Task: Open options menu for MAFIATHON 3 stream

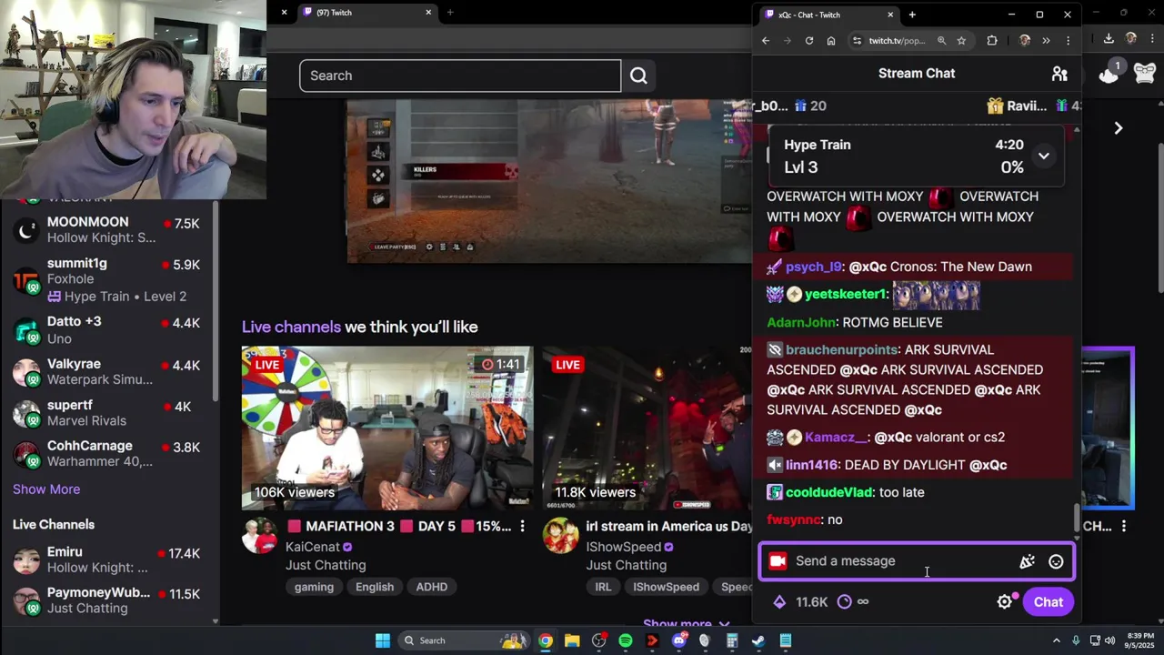Action: click(522, 527)
